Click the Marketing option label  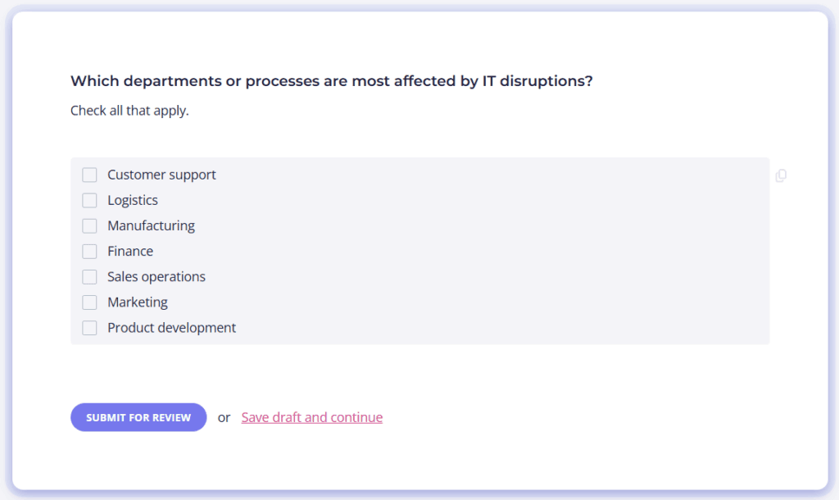[138, 302]
